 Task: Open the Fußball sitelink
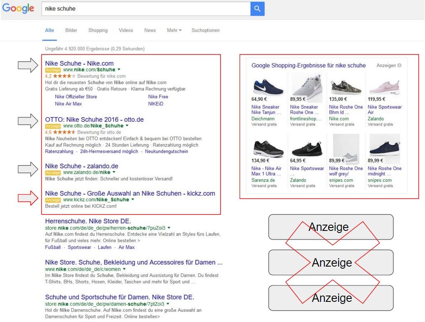point(53,247)
